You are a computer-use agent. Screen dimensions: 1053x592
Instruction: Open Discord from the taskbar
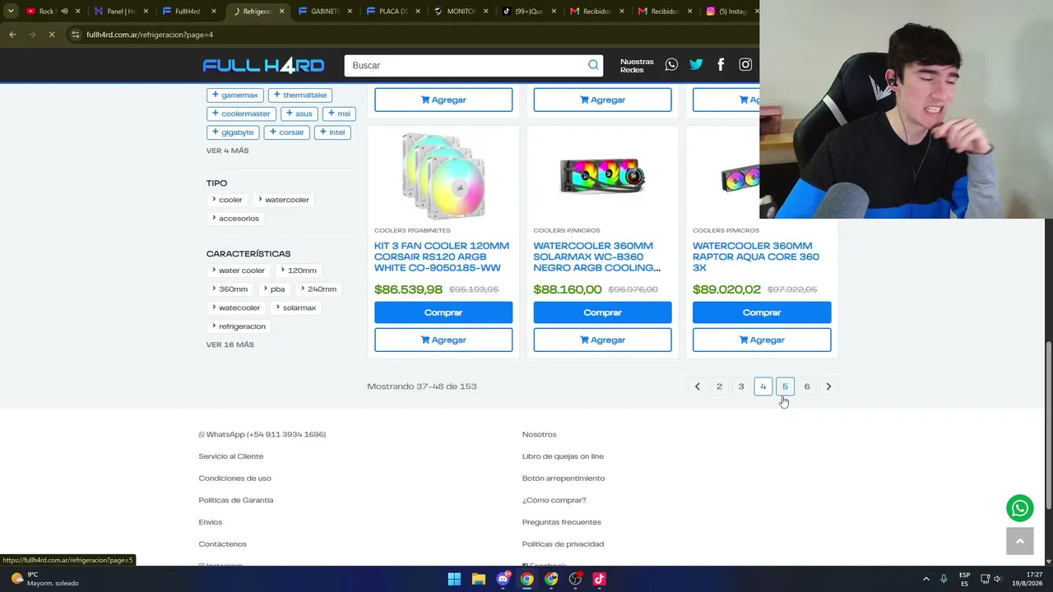tap(503, 579)
